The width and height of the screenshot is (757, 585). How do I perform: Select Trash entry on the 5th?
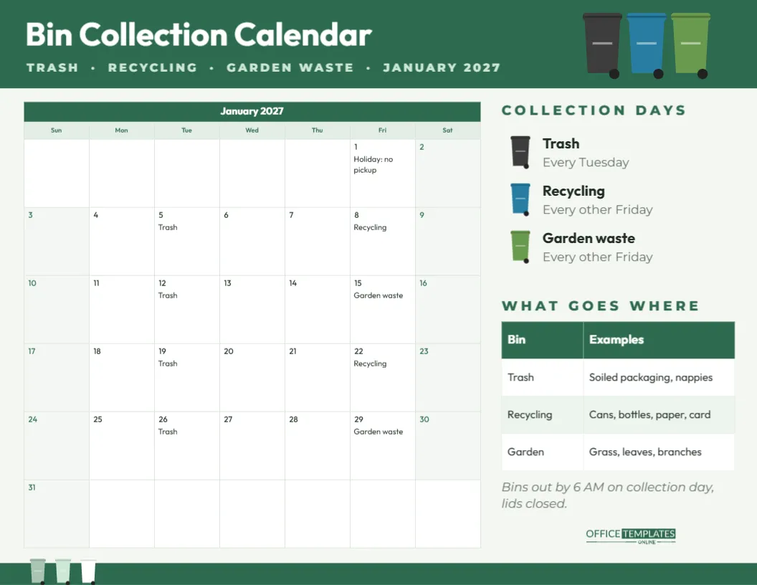(168, 227)
